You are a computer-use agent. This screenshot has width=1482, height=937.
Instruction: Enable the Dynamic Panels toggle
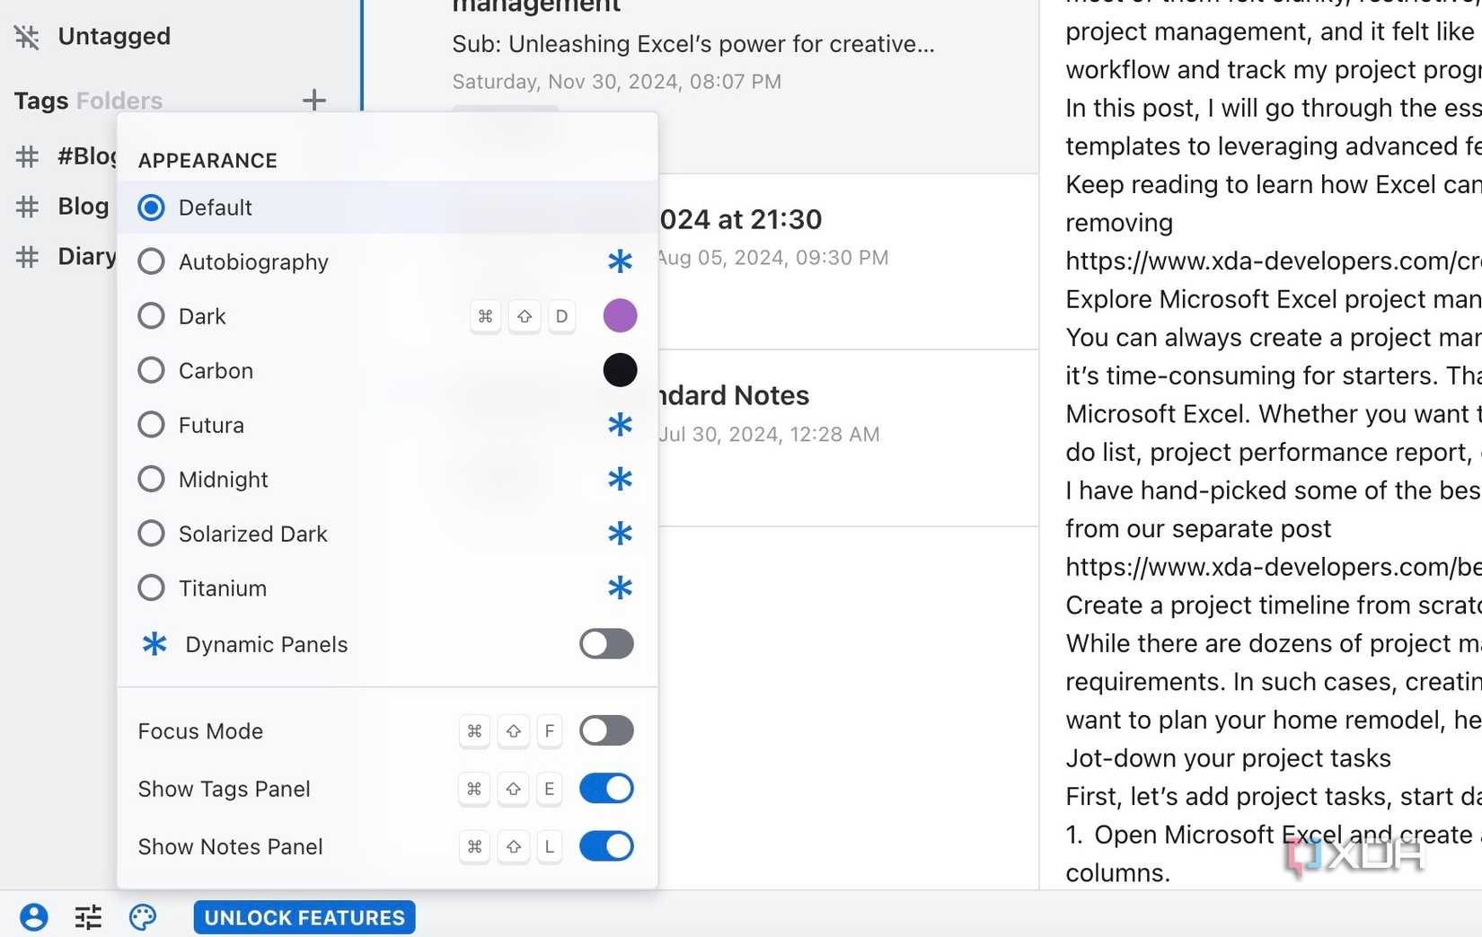(606, 643)
